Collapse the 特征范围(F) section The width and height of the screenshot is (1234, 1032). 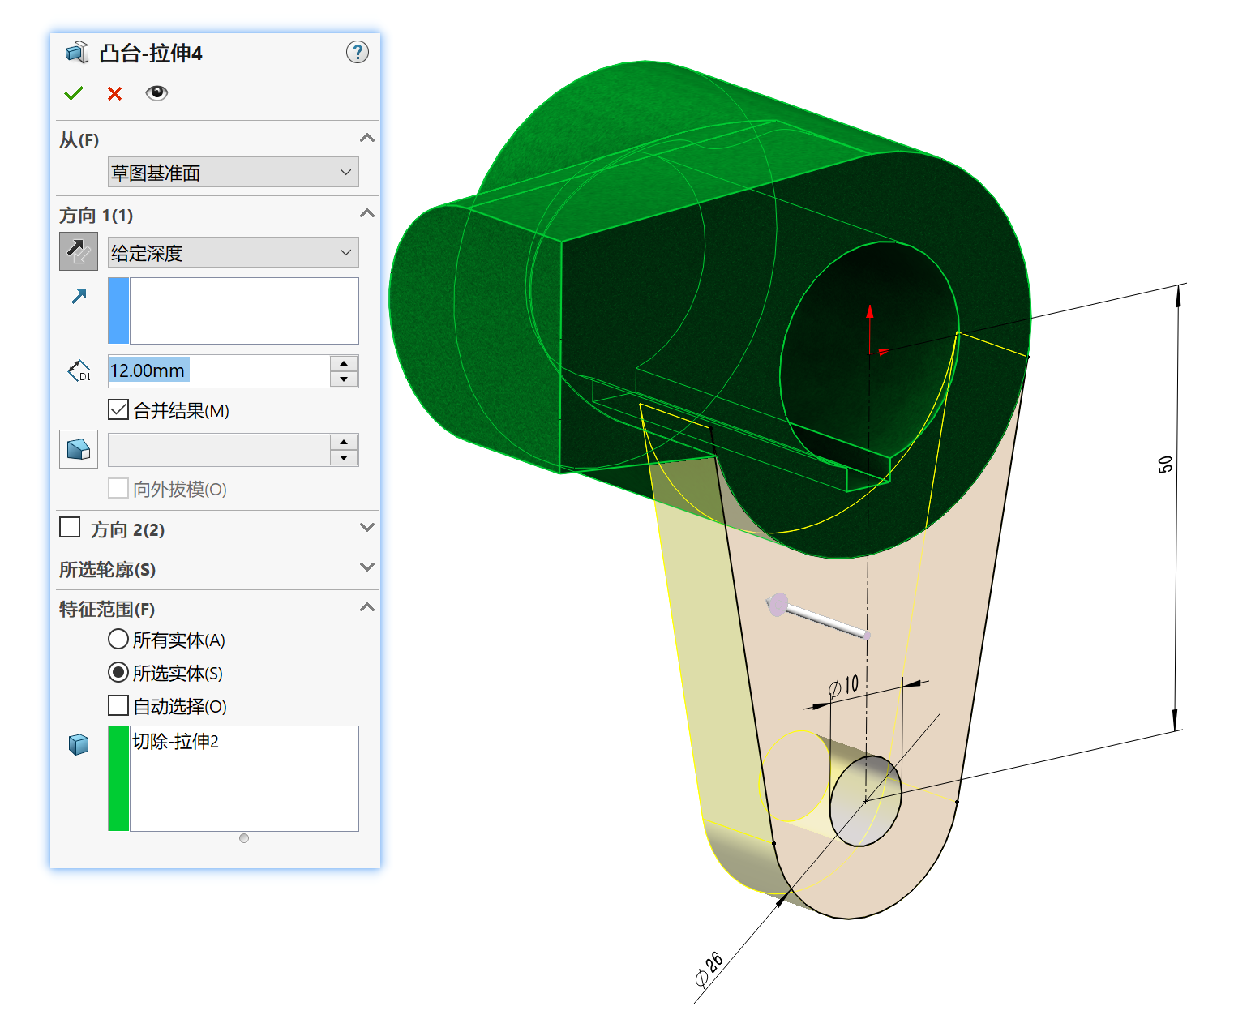click(x=367, y=607)
